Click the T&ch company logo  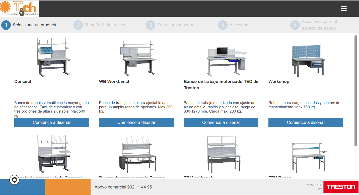[20, 9]
